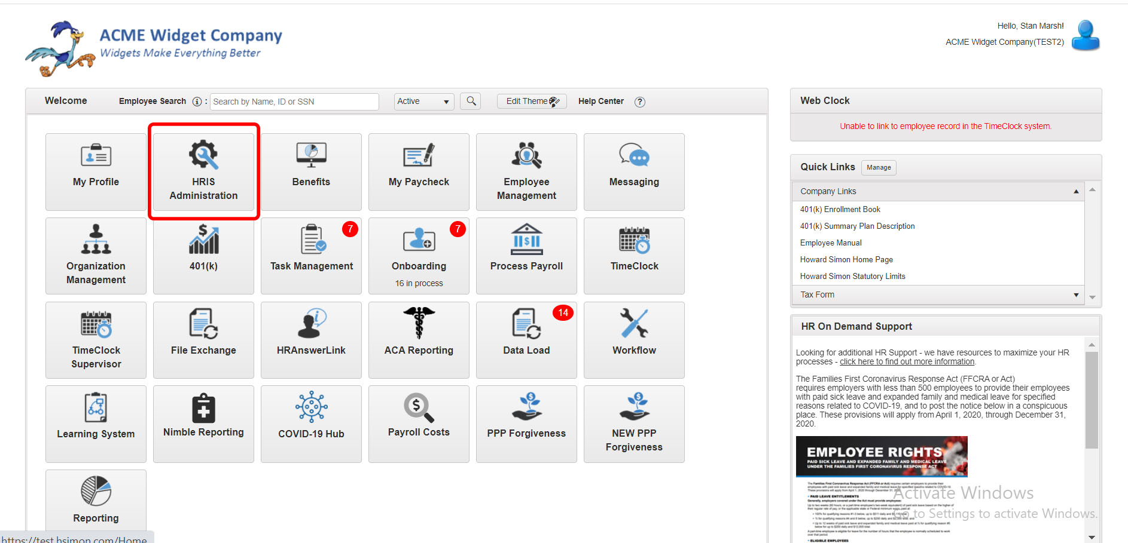Open the TimeClock tile
Screen dimensions: 1128x543
tap(634, 256)
